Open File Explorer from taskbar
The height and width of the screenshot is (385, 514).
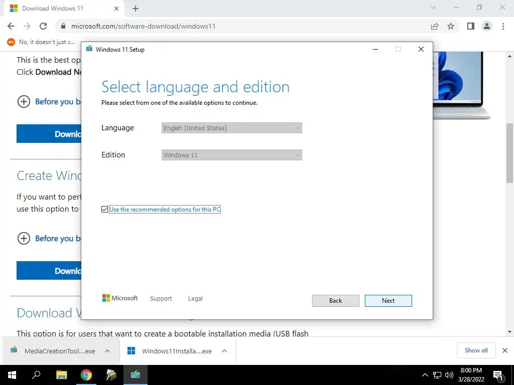click(61, 375)
